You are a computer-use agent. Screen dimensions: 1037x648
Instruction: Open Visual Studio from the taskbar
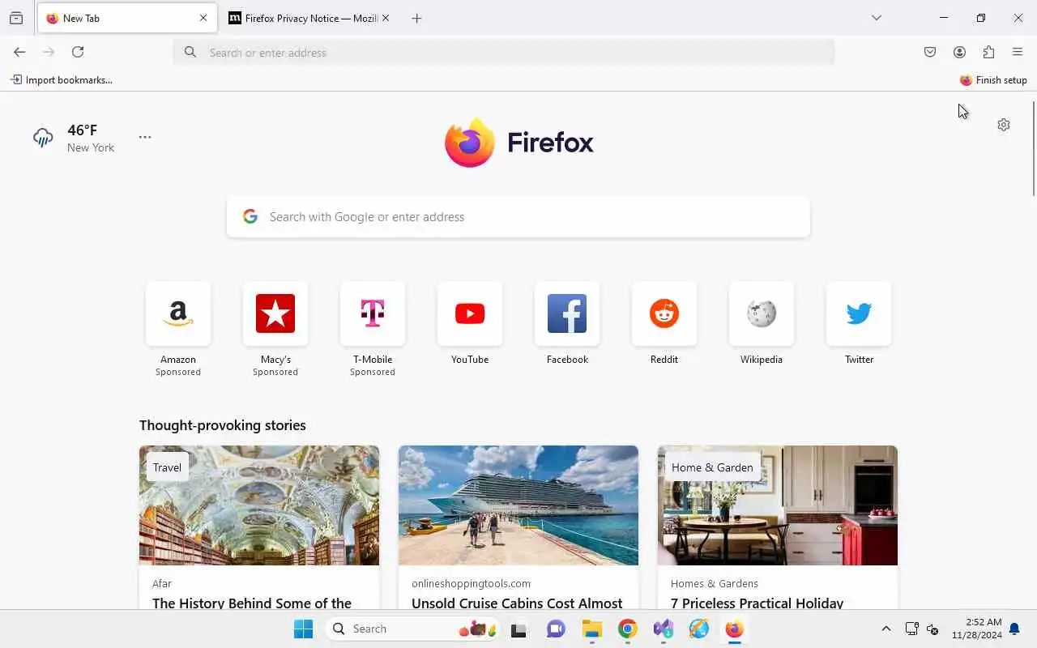point(664,629)
